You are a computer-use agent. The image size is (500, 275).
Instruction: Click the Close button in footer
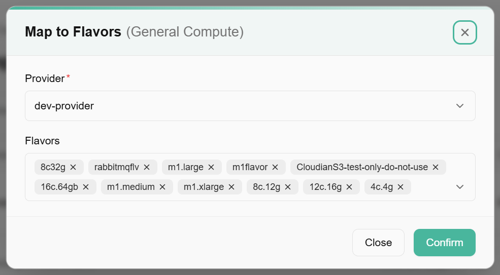378,243
